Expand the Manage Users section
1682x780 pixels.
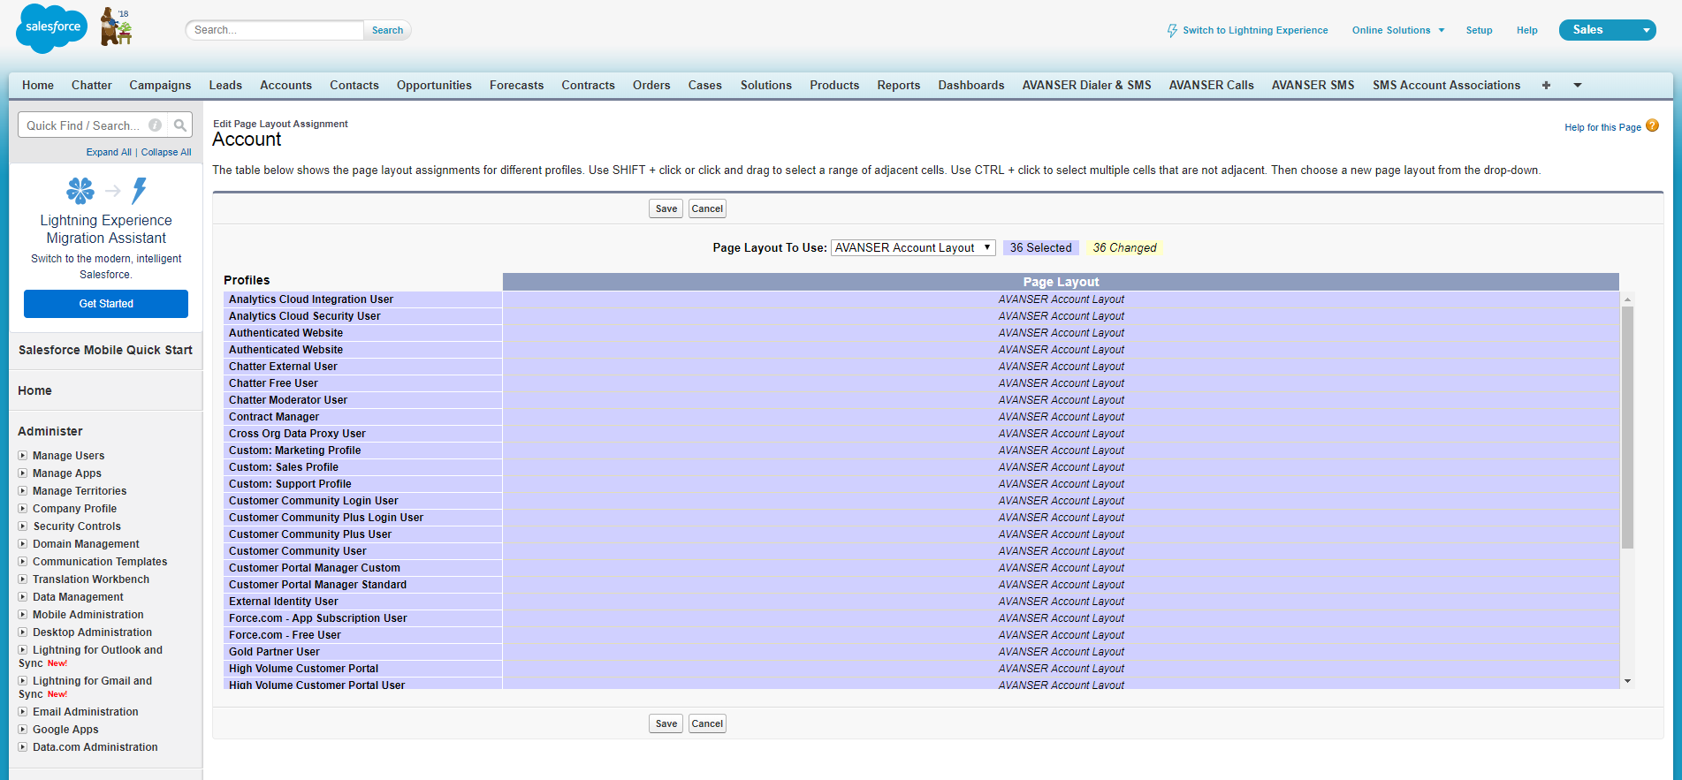coord(23,456)
